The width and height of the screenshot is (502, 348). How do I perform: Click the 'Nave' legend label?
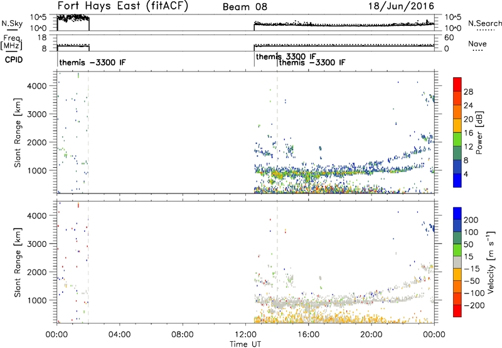[478, 43]
